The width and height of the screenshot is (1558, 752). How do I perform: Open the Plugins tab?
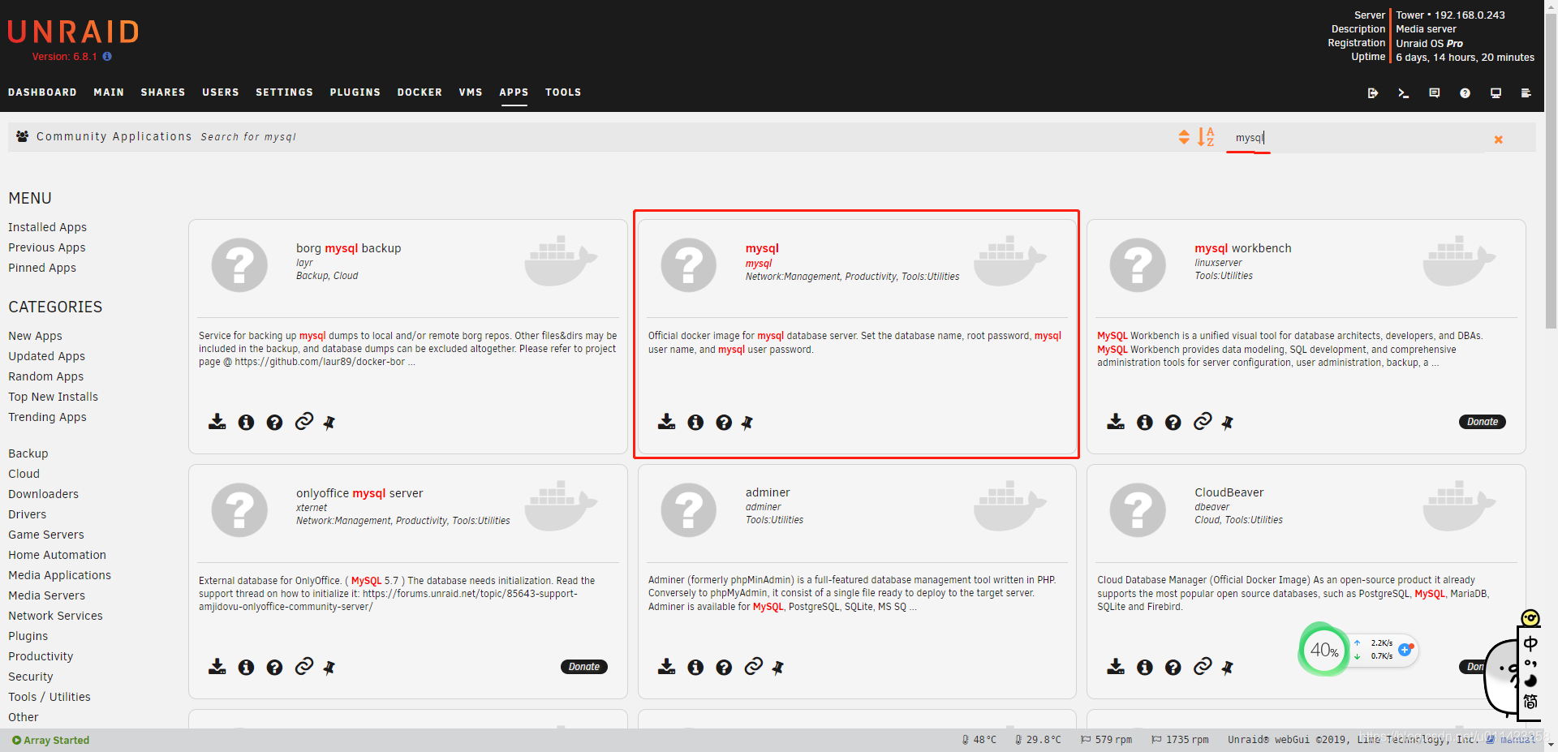click(355, 92)
